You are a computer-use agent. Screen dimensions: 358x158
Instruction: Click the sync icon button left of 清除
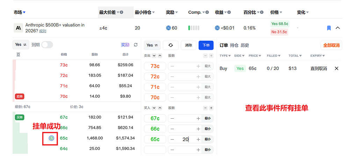(x=171, y=45)
